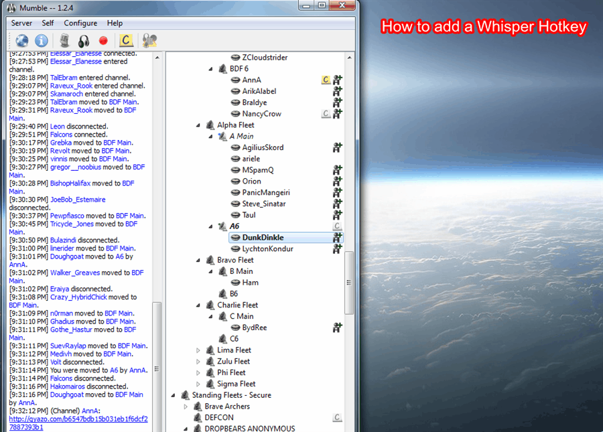Select user Taul in channel tree
The height and width of the screenshot is (432, 603).
(x=249, y=215)
